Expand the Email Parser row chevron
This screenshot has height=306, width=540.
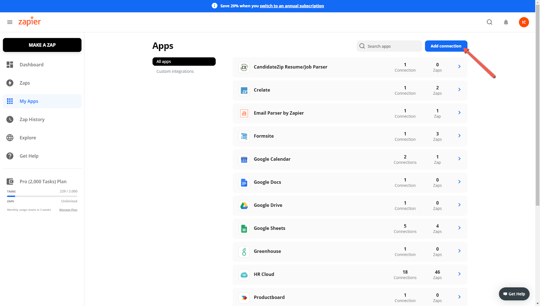[x=459, y=113]
